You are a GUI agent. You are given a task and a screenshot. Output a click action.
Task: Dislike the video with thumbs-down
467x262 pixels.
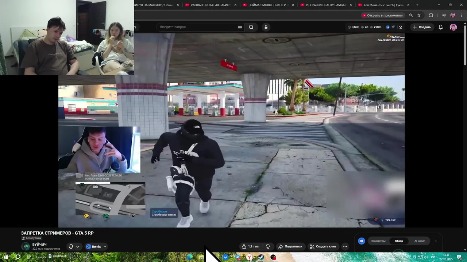pos(268,246)
